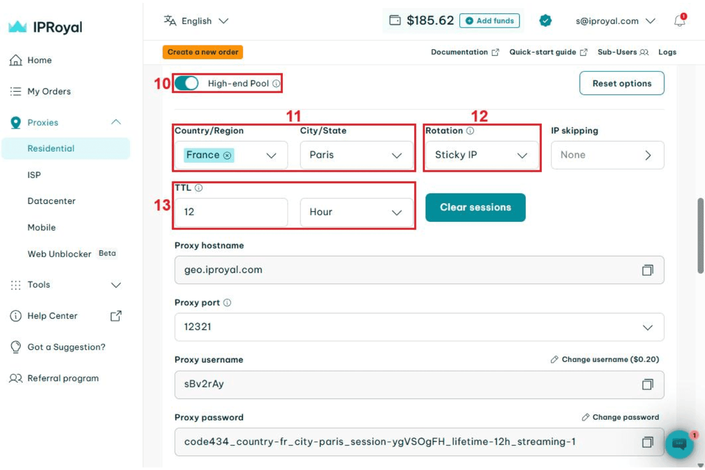Viewport: 705px width, 470px height.
Task: Click the Add funds button
Action: coord(490,20)
